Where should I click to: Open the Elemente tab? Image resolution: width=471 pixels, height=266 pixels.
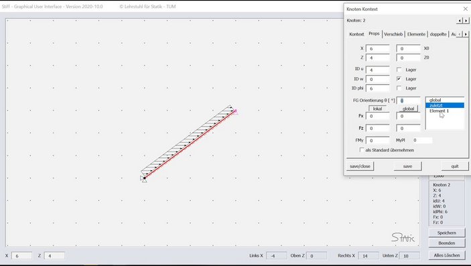pos(416,34)
